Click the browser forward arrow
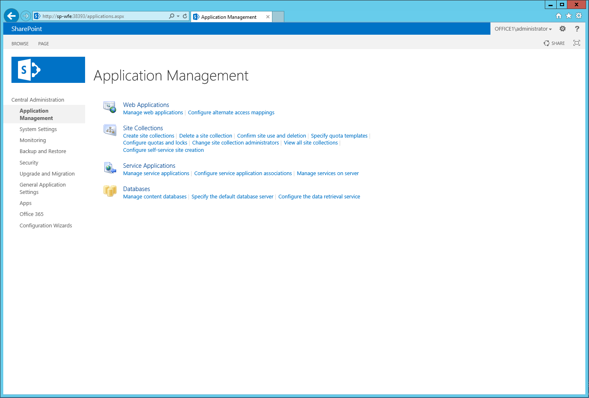The image size is (589, 398). point(26,16)
